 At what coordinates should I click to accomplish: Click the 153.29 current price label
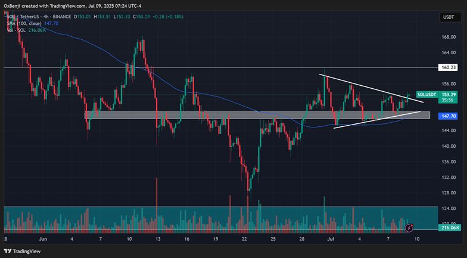coord(448,95)
